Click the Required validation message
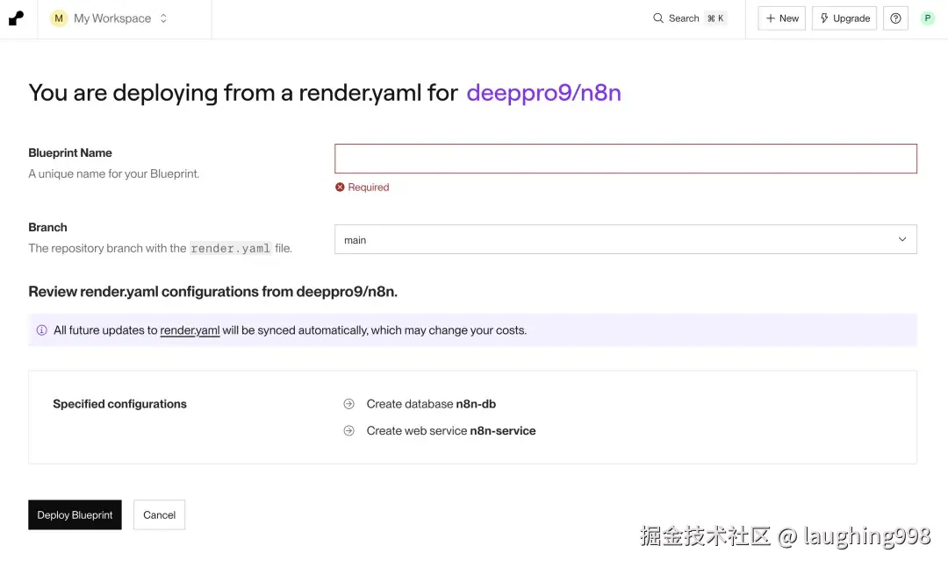Image resolution: width=948 pixels, height=567 pixels. (x=368, y=188)
